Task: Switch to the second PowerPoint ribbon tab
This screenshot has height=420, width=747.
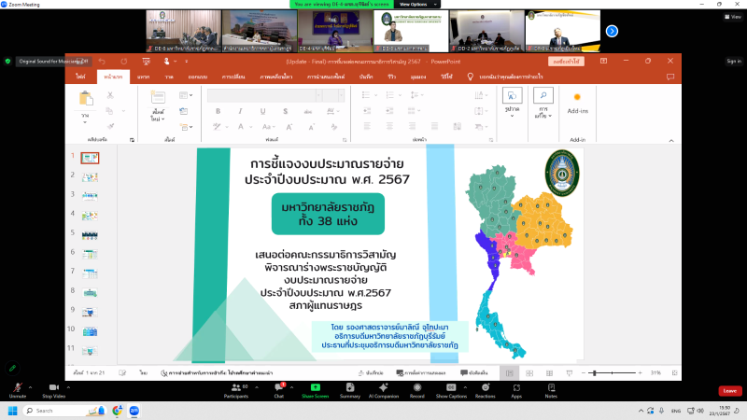Action: click(x=114, y=77)
